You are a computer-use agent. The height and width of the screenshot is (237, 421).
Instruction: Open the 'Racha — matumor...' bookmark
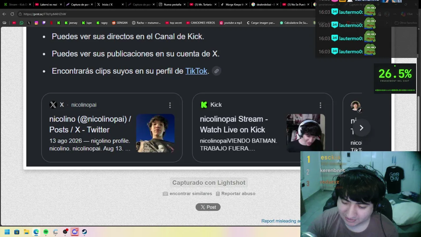coord(146,23)
